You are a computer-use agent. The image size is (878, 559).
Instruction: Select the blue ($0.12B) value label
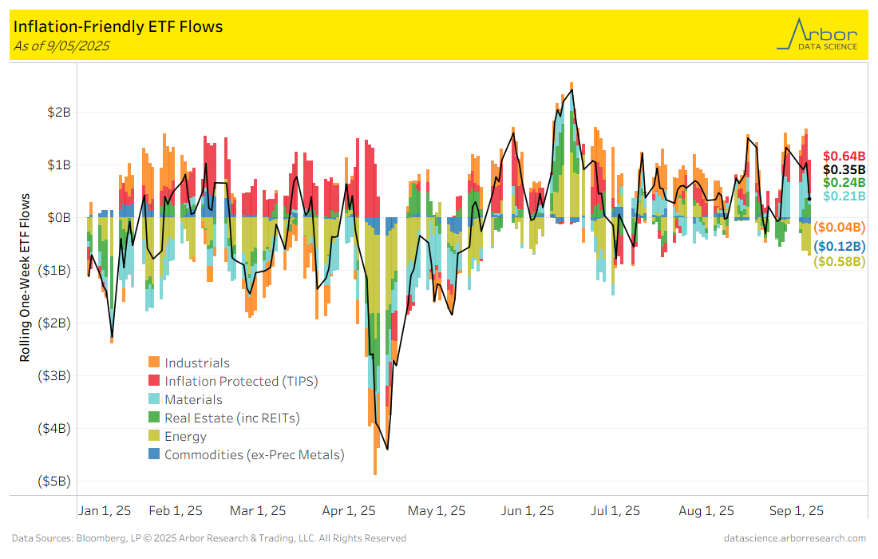tap(840, 246)
